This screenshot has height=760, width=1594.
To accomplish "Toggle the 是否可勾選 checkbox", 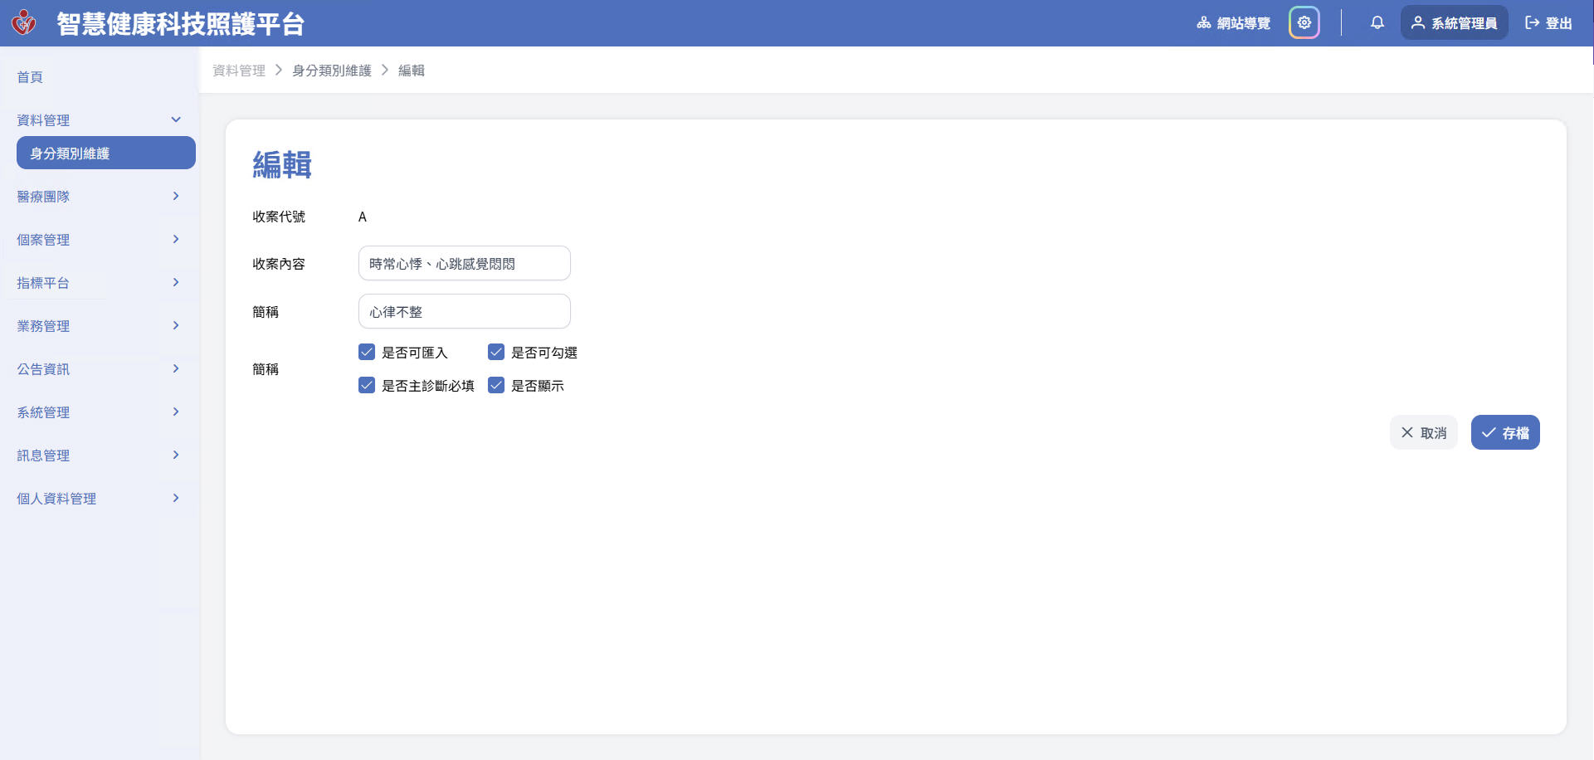I will 496,353.
